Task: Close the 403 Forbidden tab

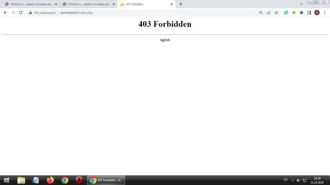Action: [x=172, y=4]
